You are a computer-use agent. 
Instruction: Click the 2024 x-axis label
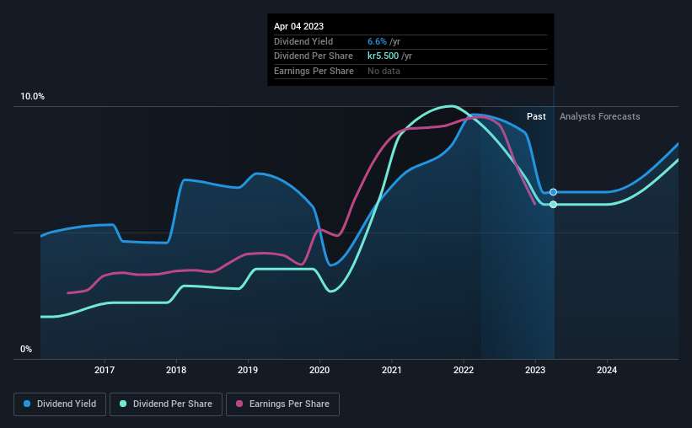607,370
